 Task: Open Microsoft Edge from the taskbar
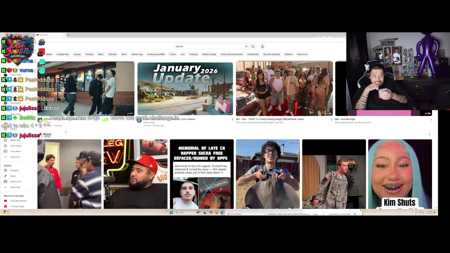222,213
